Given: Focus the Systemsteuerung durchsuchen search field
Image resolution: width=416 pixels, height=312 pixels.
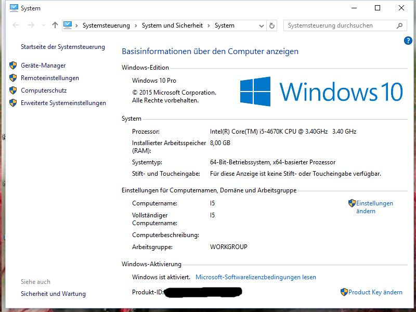Looking at the screenshot, I should (338, 25).
